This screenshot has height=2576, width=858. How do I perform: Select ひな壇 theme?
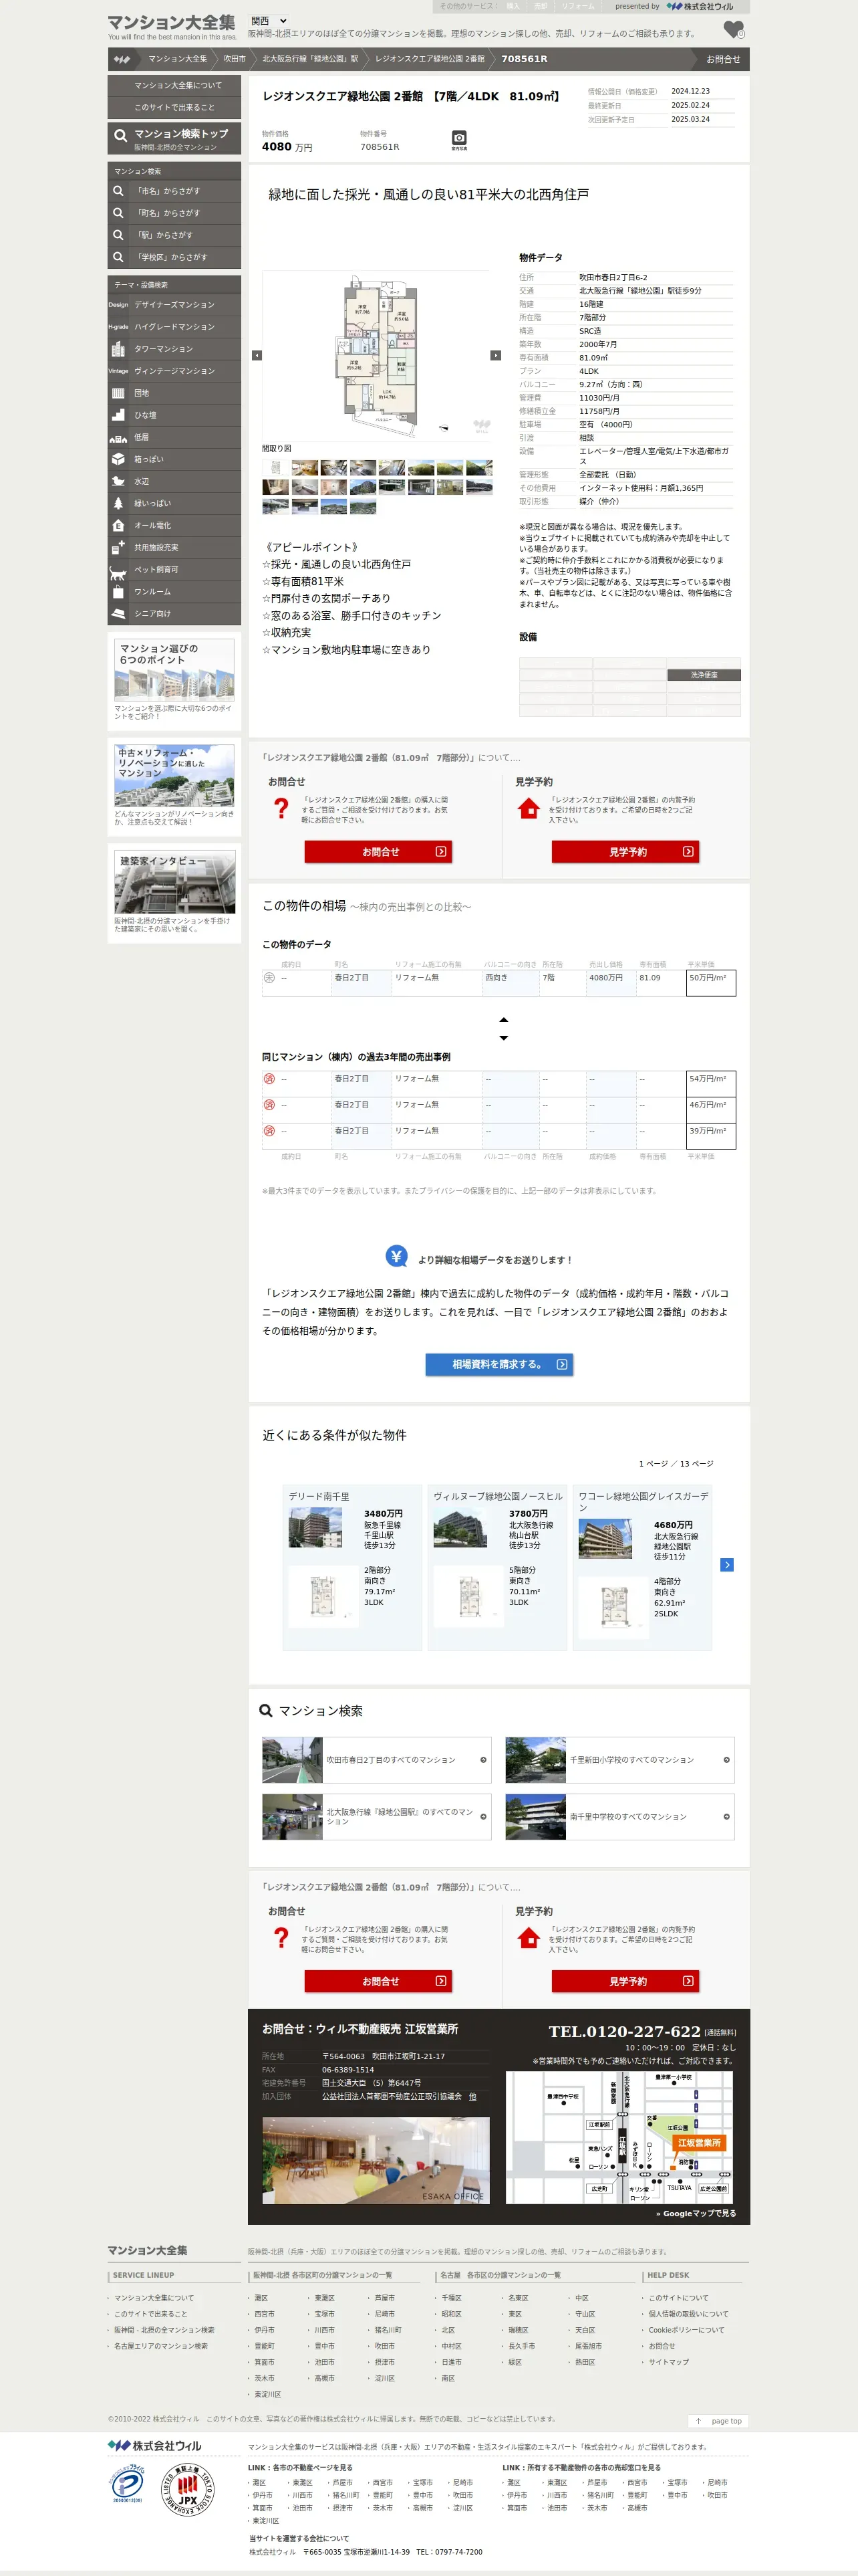[175, 415]
